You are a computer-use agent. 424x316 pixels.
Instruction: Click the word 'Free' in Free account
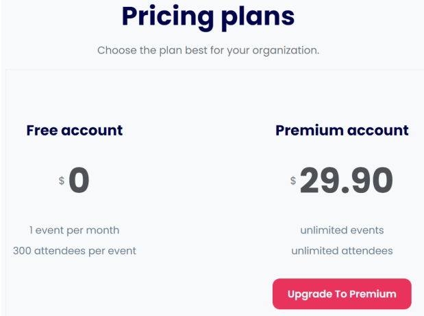pyautogui.click(x=42, y=131)
